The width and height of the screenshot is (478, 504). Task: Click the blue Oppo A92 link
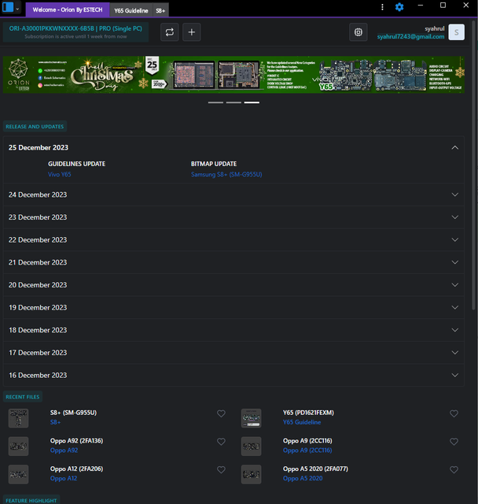(x=64, y=450)
